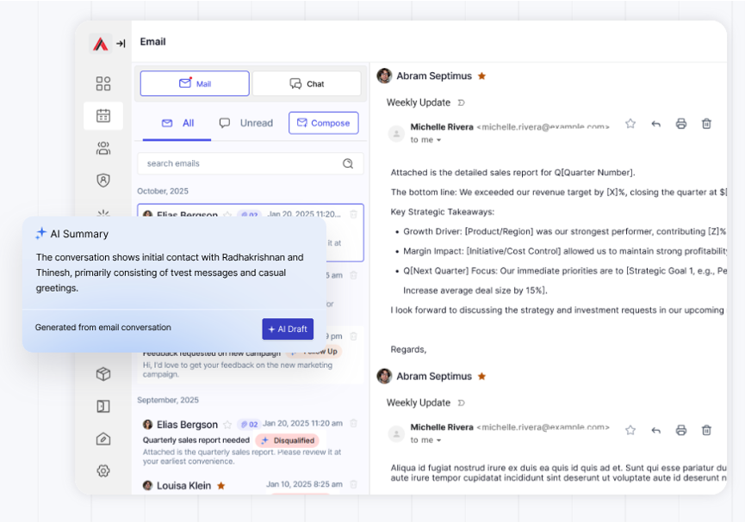
Task: Toggle the sidebar using the arrow beside logo
Action: [x=121, y=44]
